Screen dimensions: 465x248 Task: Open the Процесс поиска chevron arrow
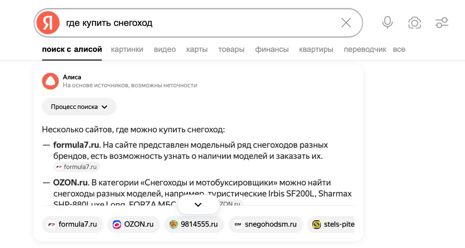point(105,106)
